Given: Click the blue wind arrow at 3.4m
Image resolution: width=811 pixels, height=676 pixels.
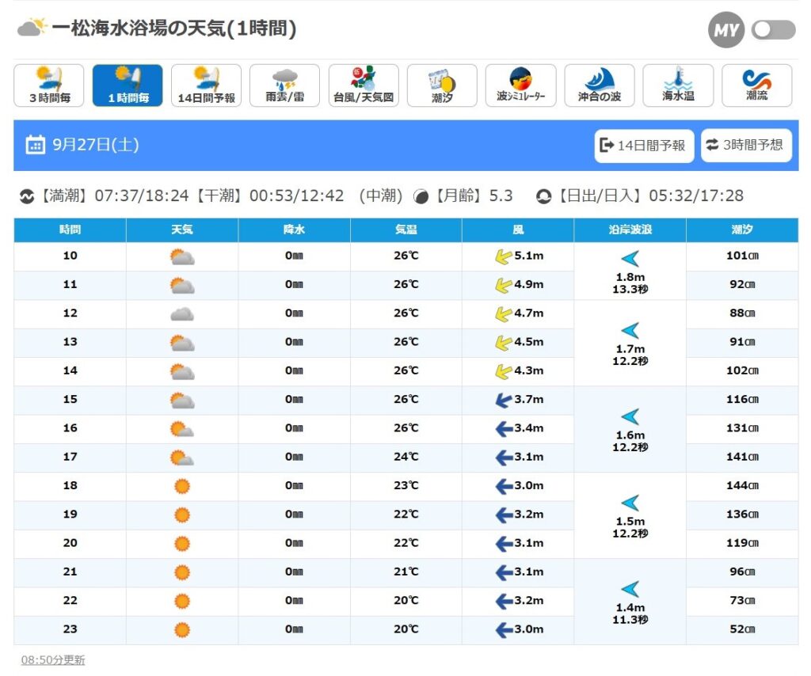Looking at the screenshot, I should pyautogui.click(x=504, y=429).
